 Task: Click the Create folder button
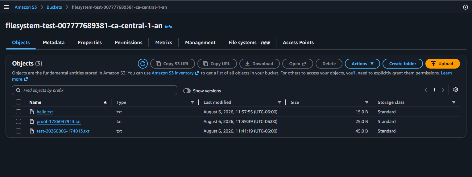click(x=403, y=64)
